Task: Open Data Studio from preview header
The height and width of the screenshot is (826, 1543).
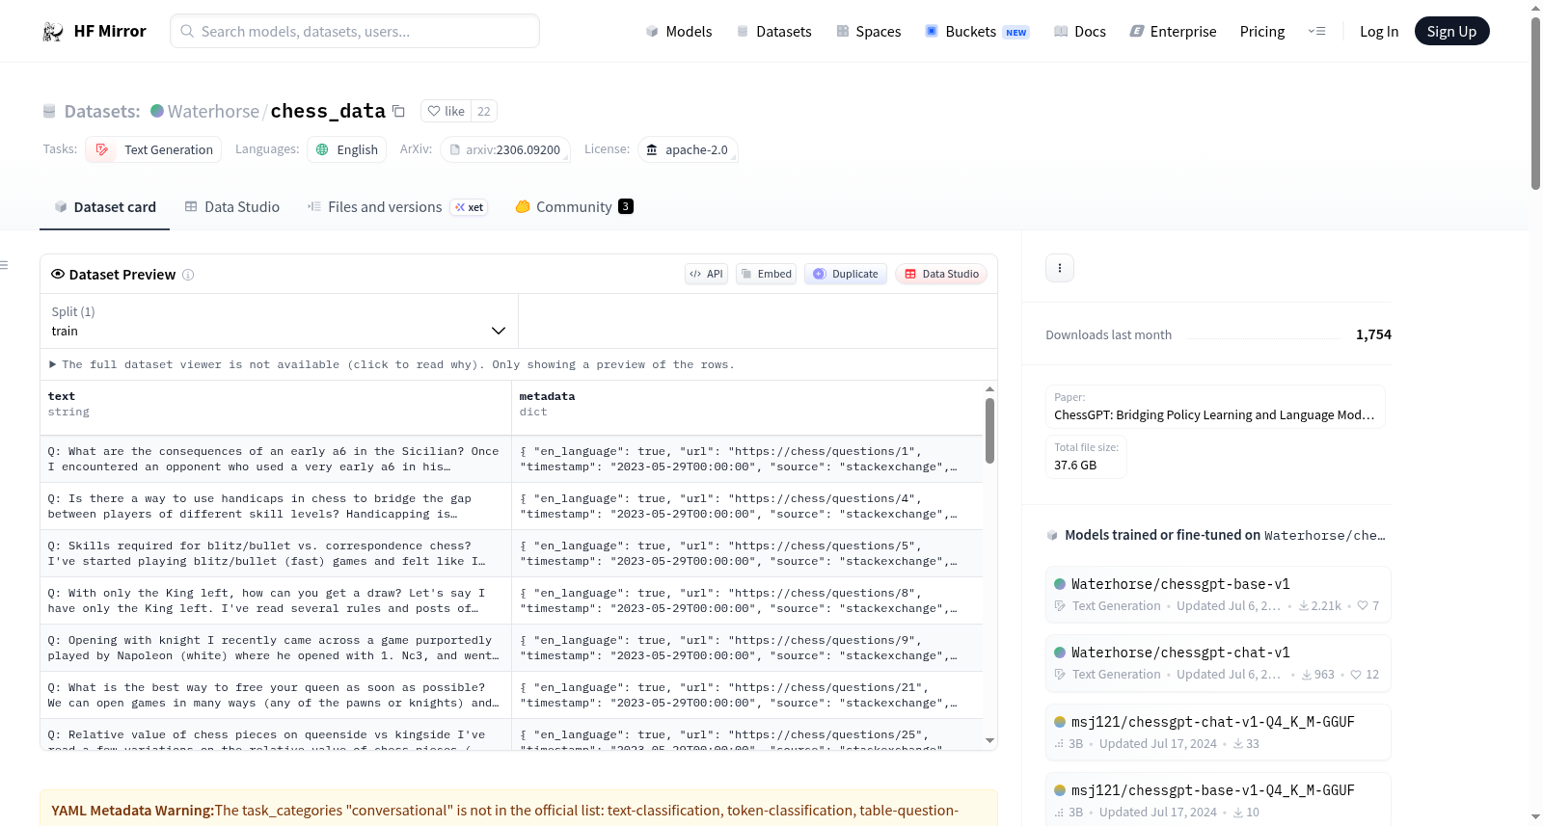Action: point(941,274)
